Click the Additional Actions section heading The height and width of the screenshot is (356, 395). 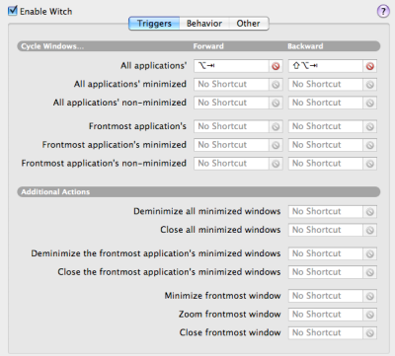click(x=55, y=191)
